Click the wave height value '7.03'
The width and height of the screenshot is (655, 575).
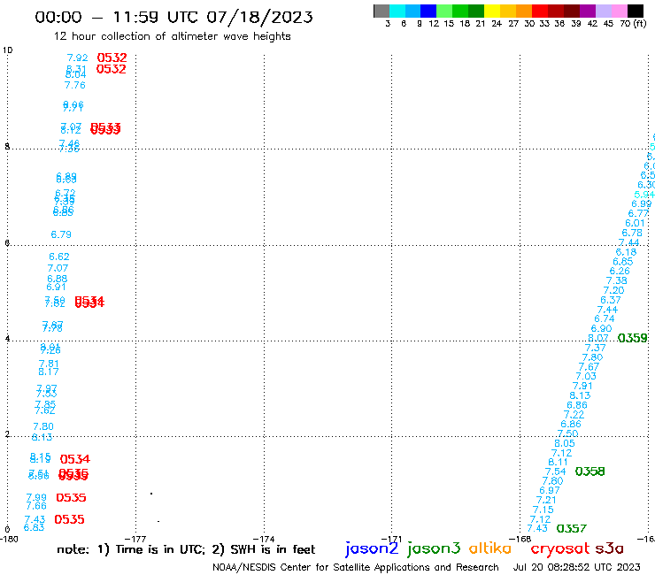point(586,376)
